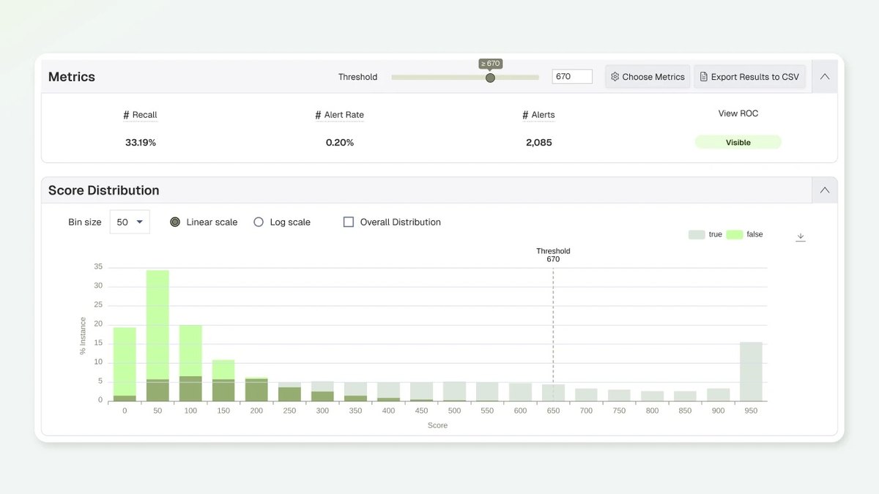Viewport: 879px width, 494px height.
Task: Click the "% Instance" axis label
Action: 83,336
